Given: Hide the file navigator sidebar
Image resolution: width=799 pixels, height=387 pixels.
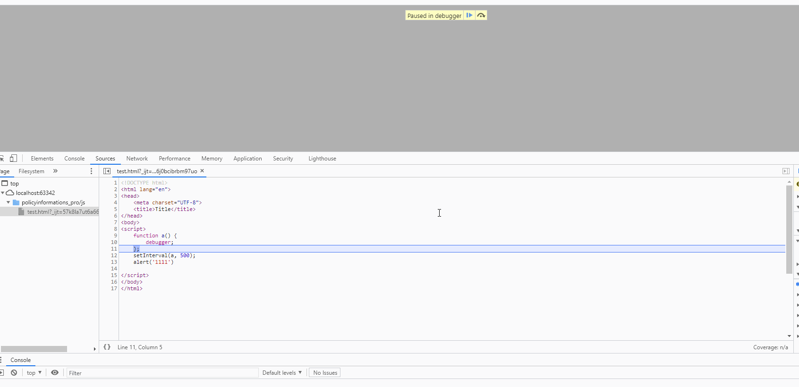Looking at the screenshot, I should click(107, 171).
